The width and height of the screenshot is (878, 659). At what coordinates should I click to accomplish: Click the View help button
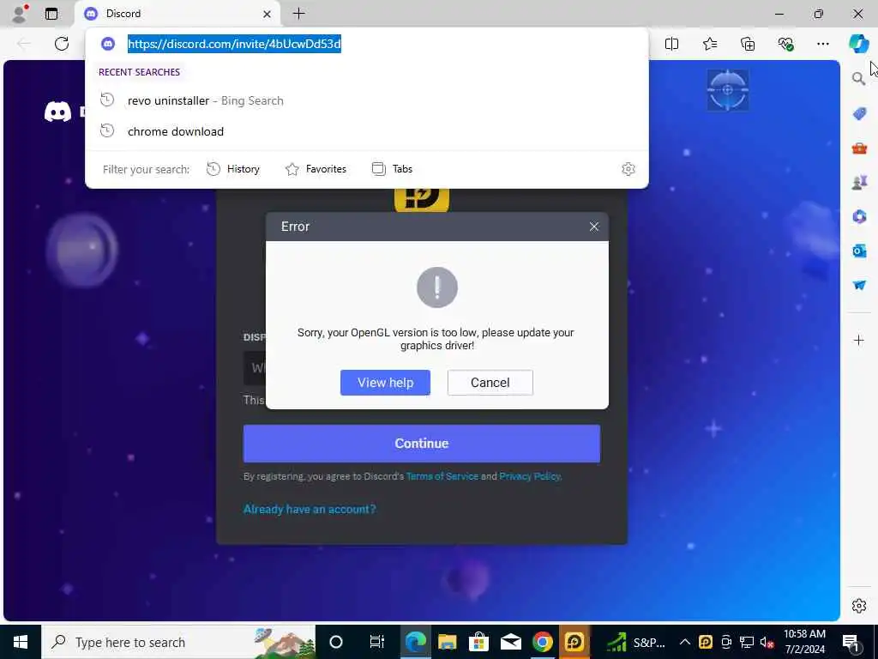(385, 383)
